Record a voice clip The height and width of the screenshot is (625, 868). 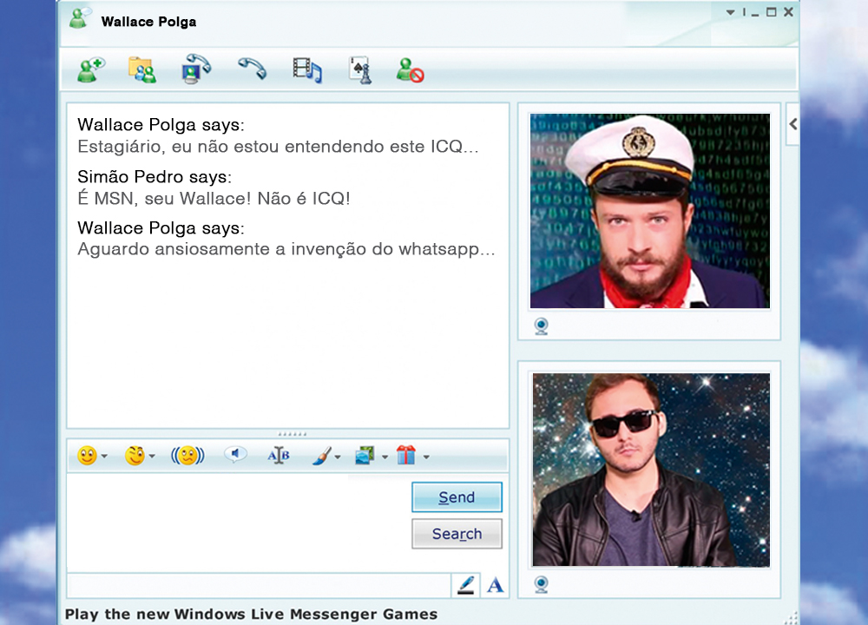(234, 455)
